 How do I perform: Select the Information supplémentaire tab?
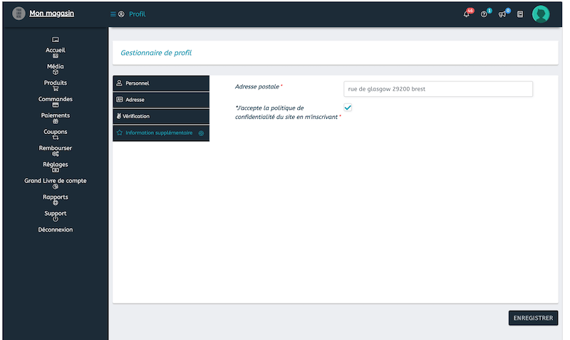click(x=161, y=133)
